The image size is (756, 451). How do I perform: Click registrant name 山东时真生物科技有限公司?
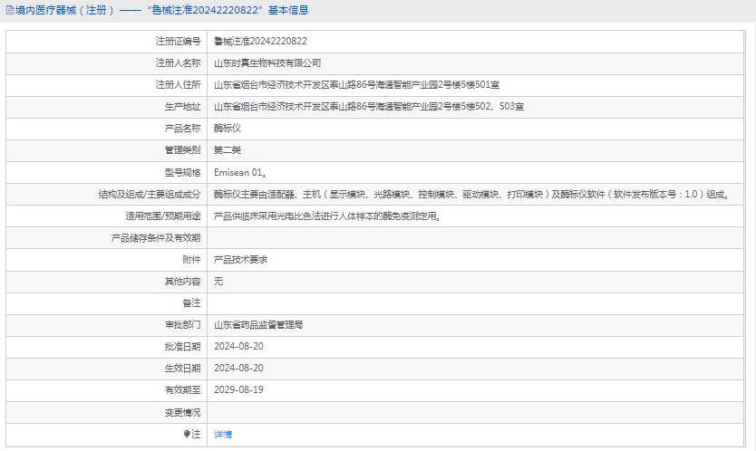(267, 63)
